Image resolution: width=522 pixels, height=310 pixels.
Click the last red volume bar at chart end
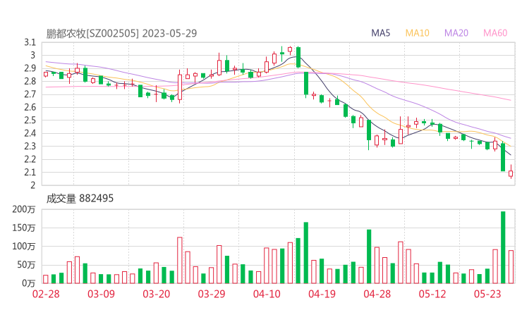(511, 267)
